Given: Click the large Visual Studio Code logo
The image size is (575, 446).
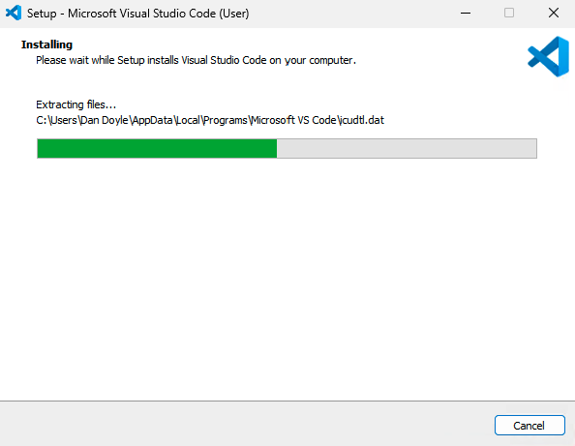Looking at the screenshot, I should tap(548, 56).
